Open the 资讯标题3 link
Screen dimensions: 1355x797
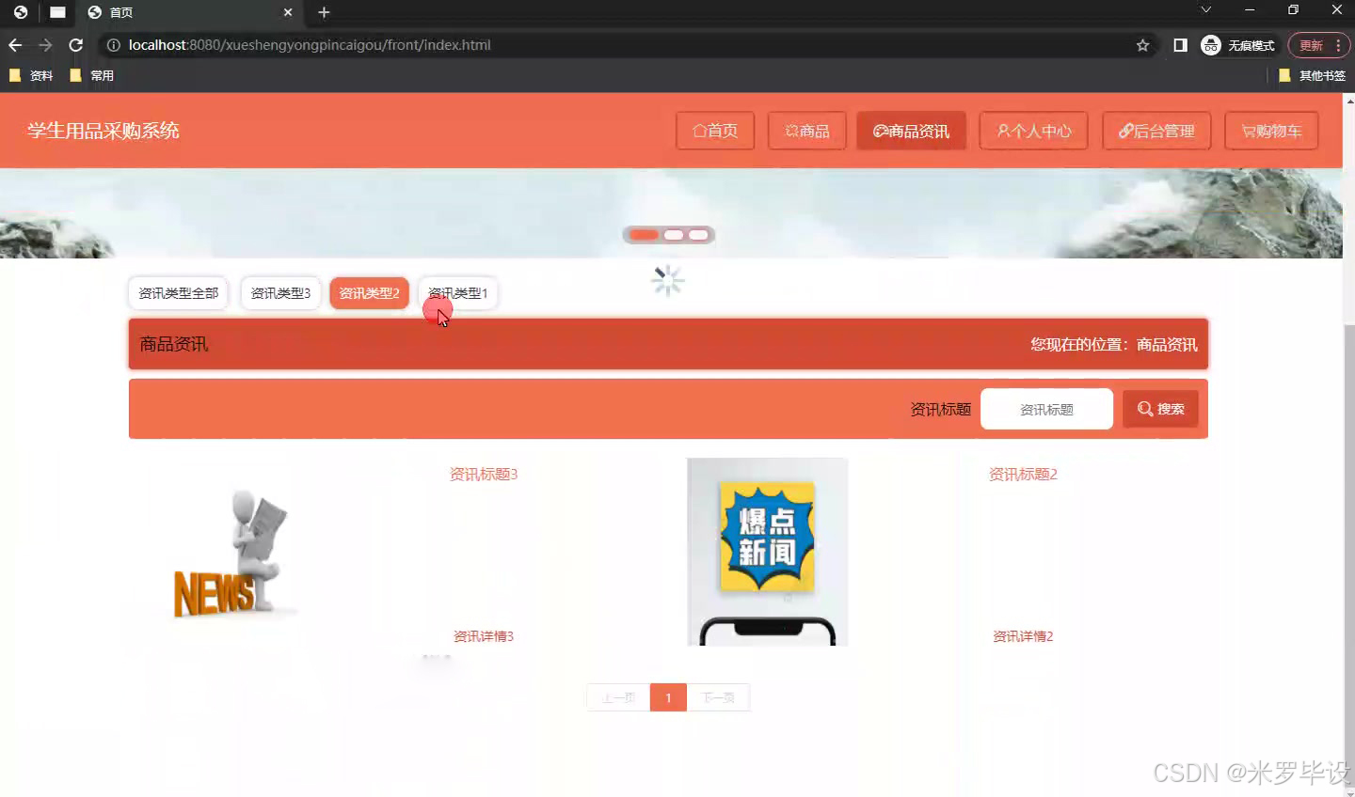coord(484,475)
